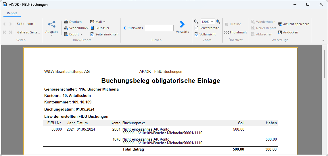Click the Buchungsbeleg obligatorische Einlage heading
This screenshot has width=328, height=156.
click(161, 81)
